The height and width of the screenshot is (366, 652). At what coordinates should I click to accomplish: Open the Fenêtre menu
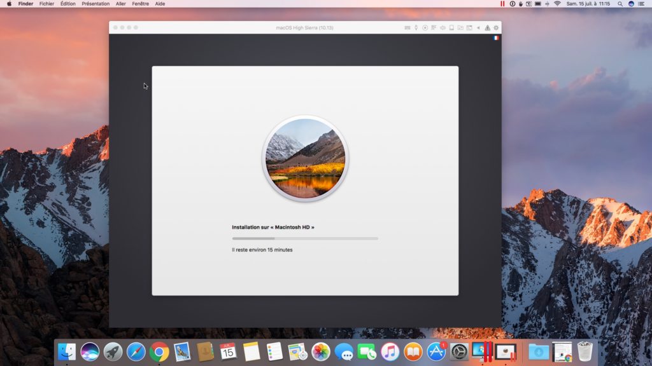click(x=141, y=4)
